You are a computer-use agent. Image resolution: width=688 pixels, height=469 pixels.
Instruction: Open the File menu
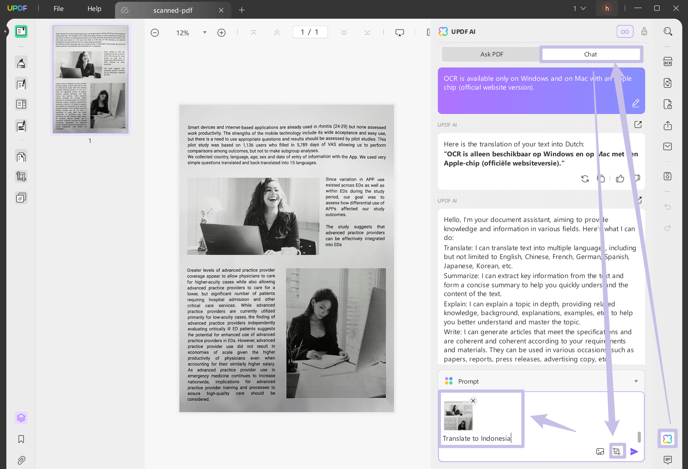click(58, 8)
